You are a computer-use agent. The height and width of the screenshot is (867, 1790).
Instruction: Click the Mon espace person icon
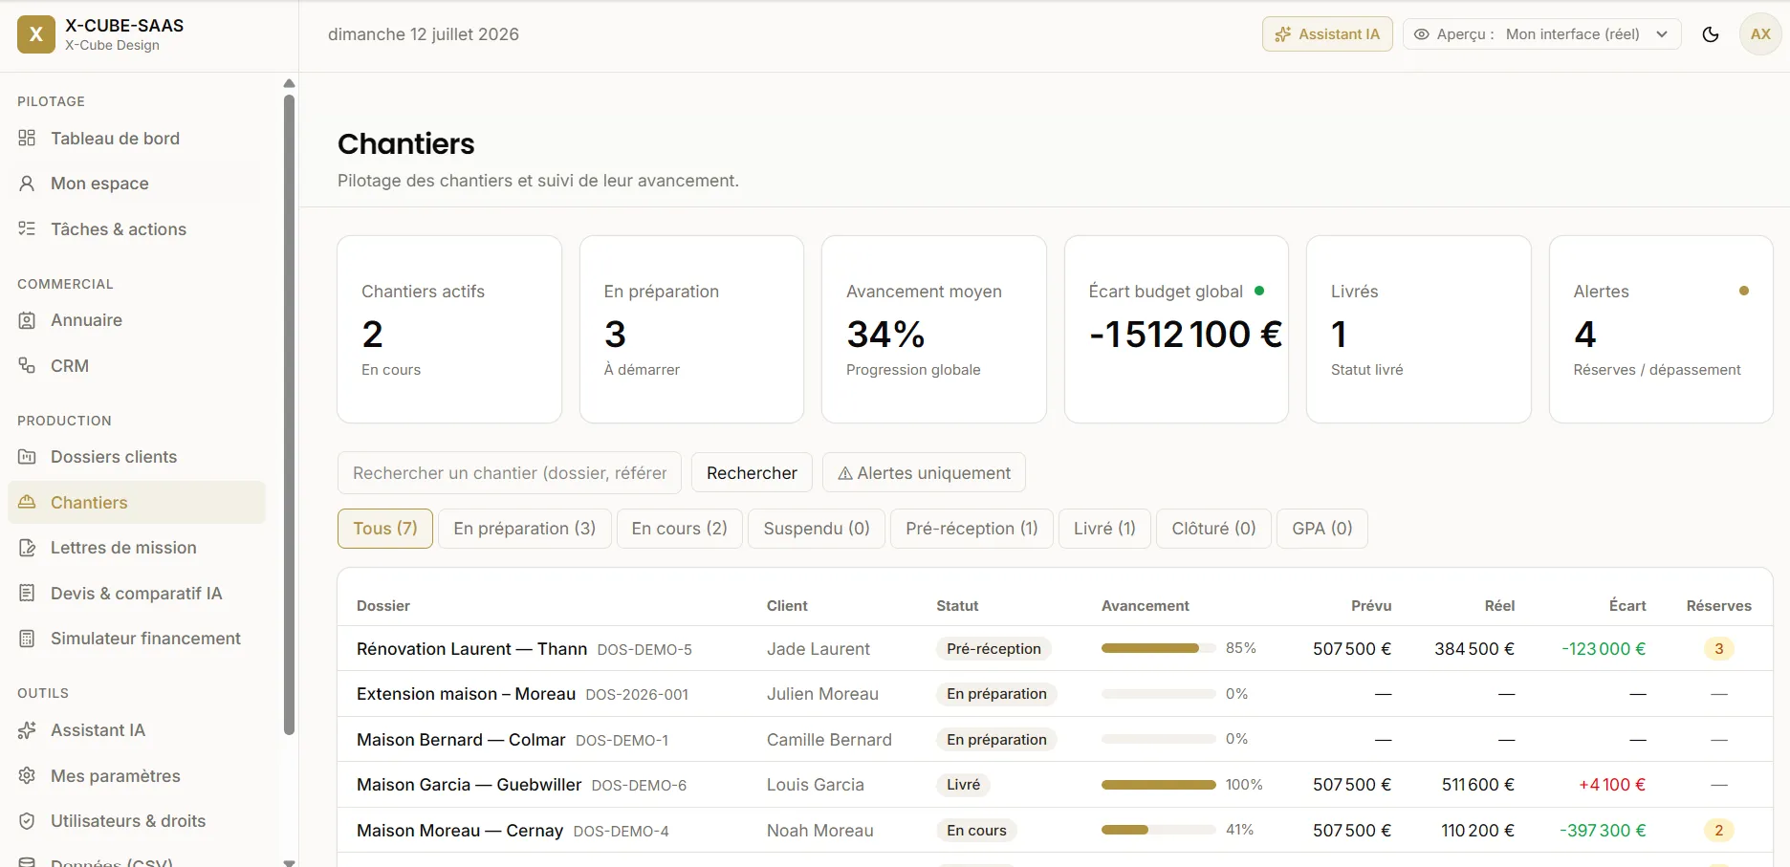[27, 184]
